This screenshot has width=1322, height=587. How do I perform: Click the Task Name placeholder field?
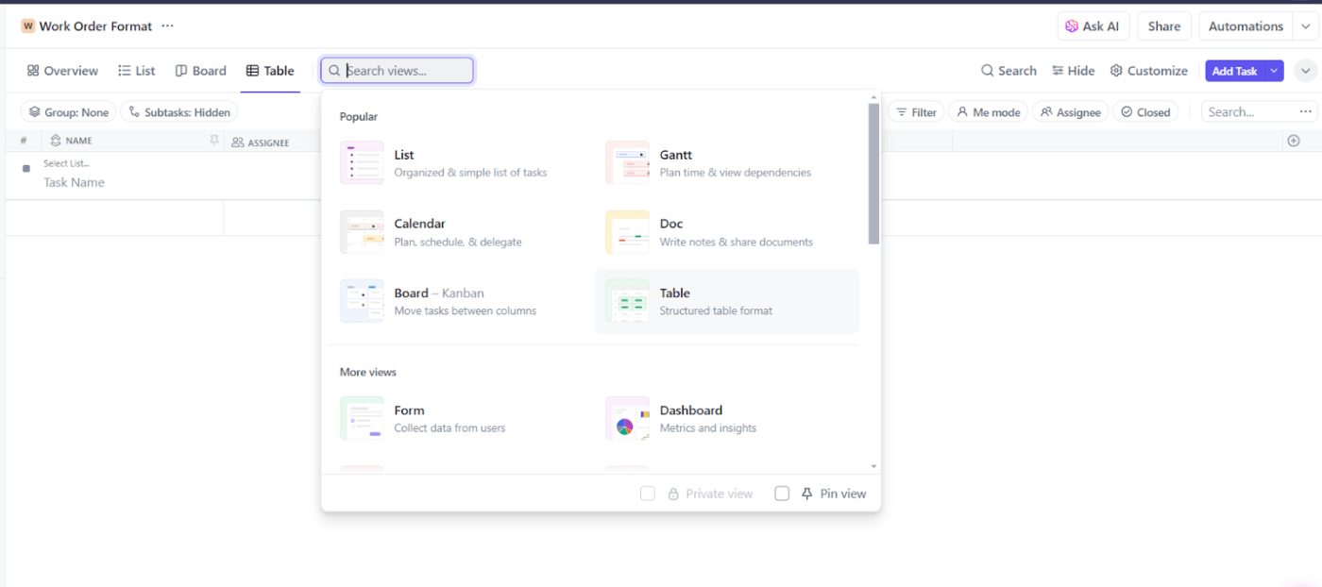tap(74, 182)
